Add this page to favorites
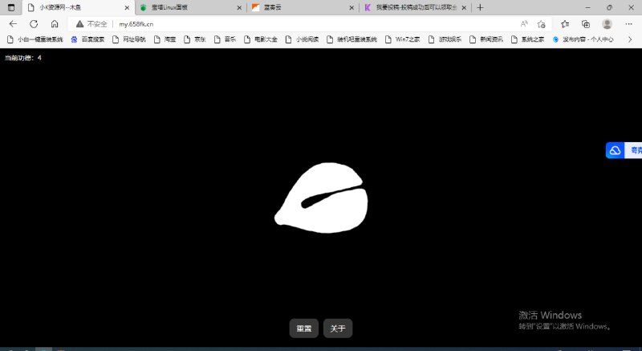642x351 pixels. click(542, 24)
